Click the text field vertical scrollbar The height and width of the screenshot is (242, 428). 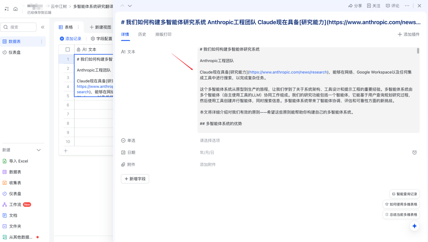[x=418, y=51]
